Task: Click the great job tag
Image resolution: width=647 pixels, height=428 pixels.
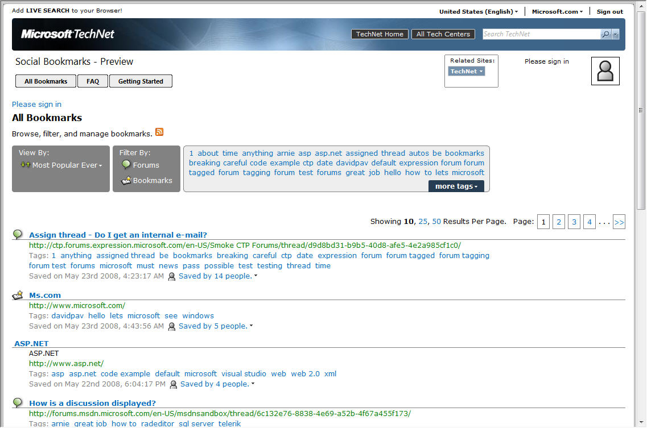Action: pos(90,423)
